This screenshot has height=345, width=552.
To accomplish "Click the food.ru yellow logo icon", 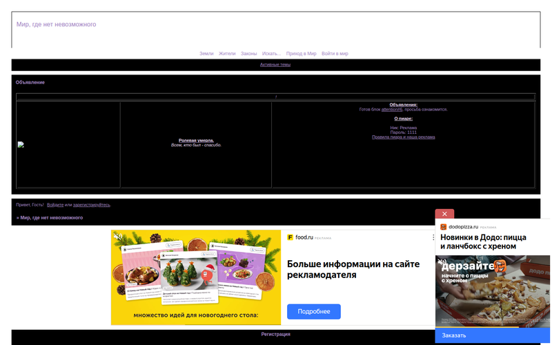I will coord(290,237).
